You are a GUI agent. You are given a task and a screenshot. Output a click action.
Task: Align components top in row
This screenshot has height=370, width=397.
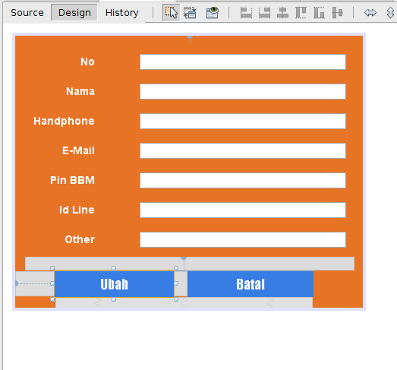pyautogui.click(x=301, y=13)
